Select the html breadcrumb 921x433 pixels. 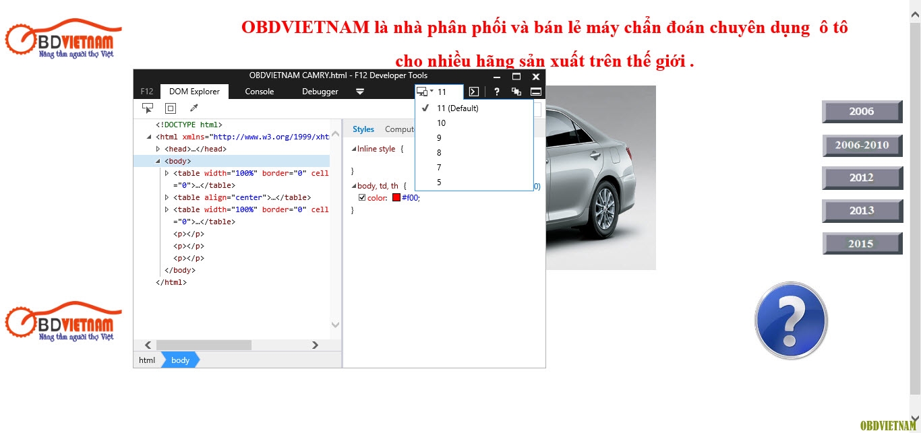click(147, 360)
